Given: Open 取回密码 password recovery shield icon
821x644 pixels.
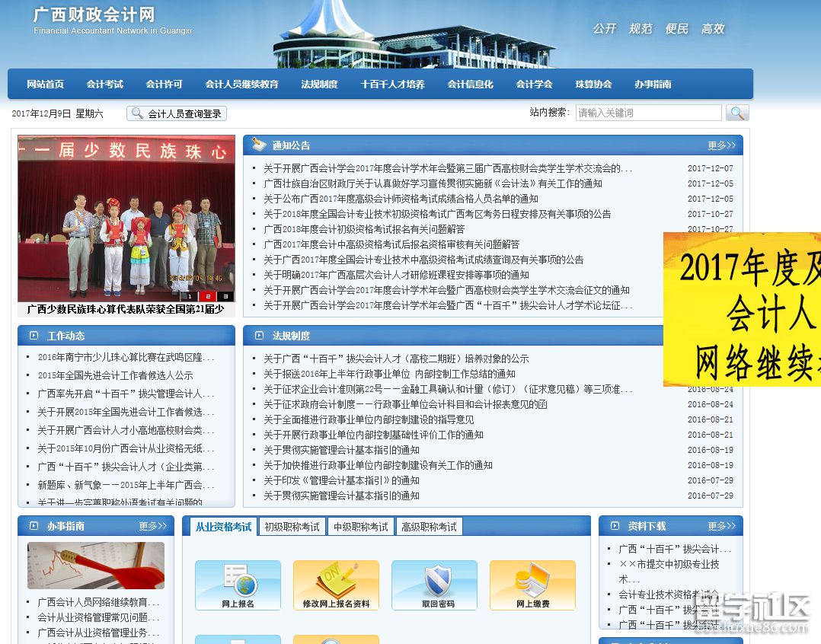Looking at the screenshot, I should [434, 585].
